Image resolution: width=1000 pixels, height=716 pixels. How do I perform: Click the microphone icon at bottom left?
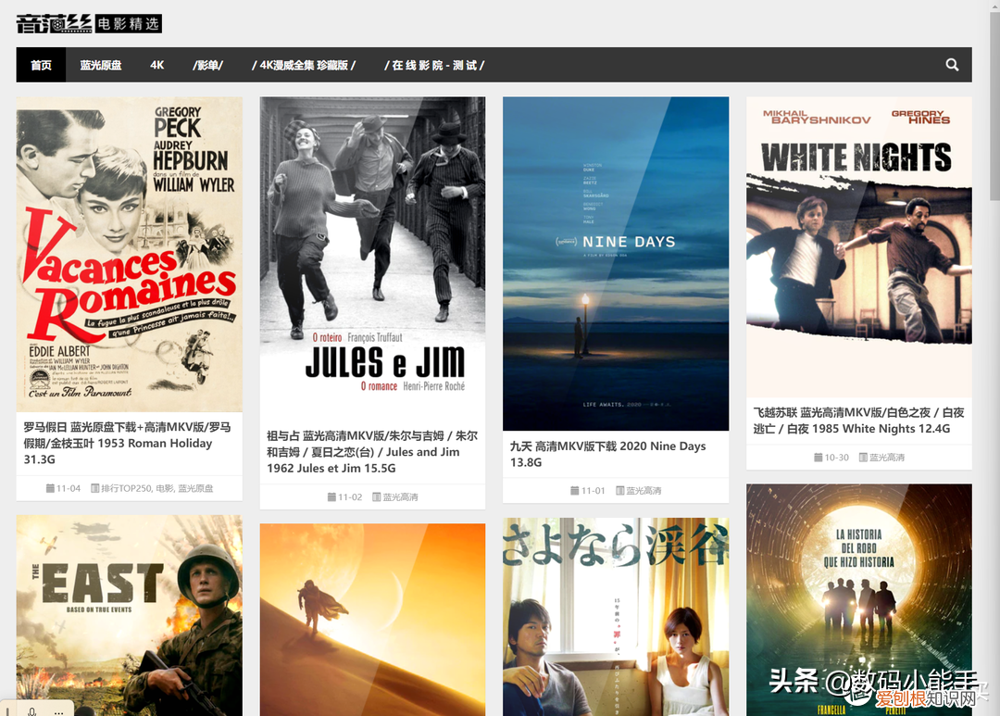31,710
